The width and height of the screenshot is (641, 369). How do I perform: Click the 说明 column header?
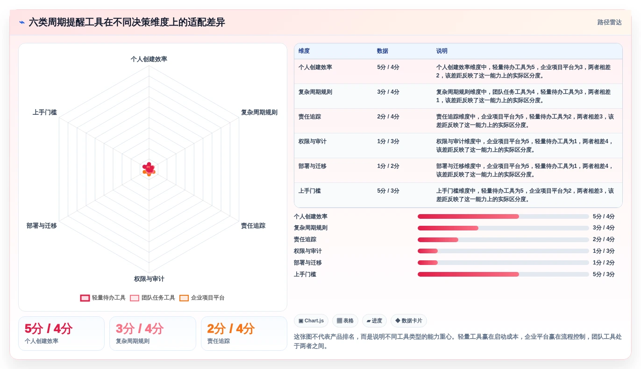(x=442, y=51)
